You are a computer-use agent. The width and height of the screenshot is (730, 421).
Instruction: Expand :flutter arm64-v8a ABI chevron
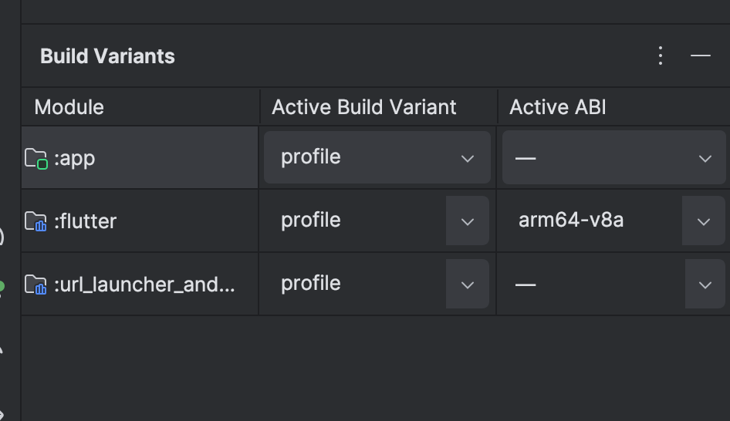click(704, 221)
